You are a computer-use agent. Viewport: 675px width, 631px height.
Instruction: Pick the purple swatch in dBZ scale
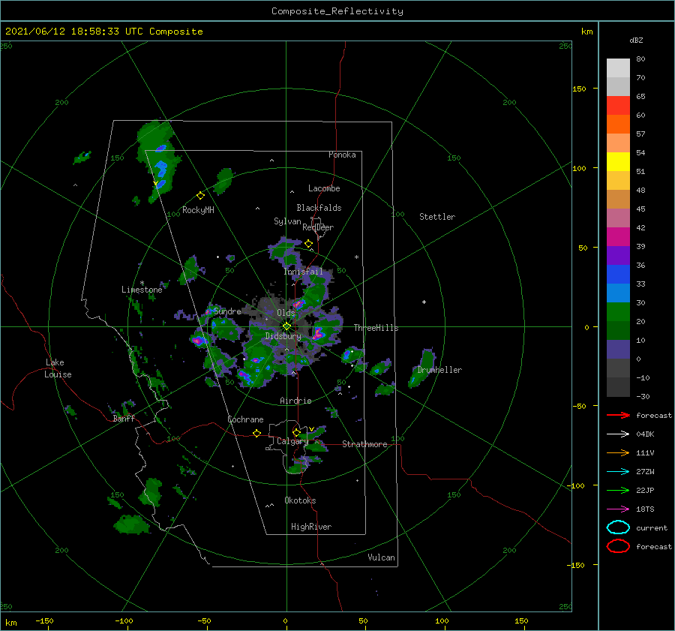coord(618,255)
